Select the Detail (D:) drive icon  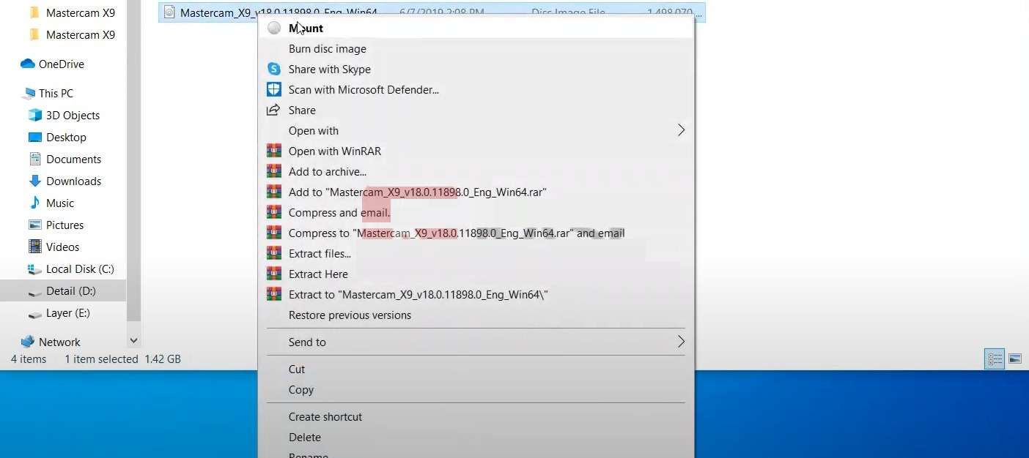pos(35,291)
